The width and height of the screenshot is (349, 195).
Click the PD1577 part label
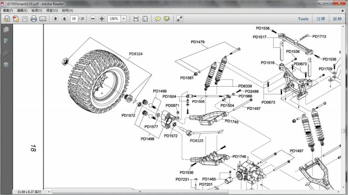pyautogui.click(x=151, y=127)
